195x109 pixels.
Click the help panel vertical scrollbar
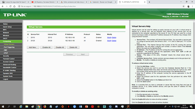194,58
